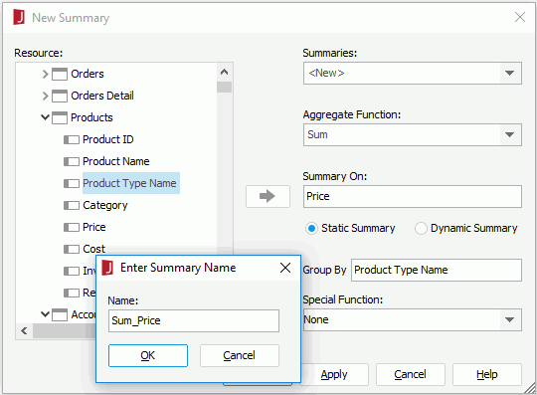Click the Orders table icon
The width and height of the screenshot is (537, 395).
[60, 74]
